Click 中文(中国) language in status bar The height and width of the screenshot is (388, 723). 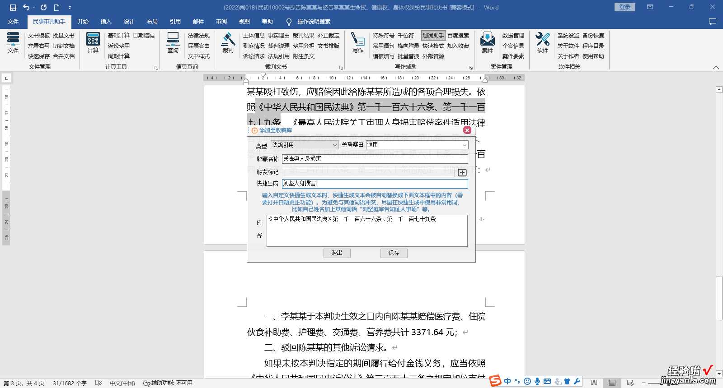click(122, 383)
